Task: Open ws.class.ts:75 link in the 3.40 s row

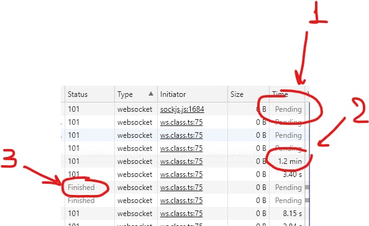Action: 181,174
